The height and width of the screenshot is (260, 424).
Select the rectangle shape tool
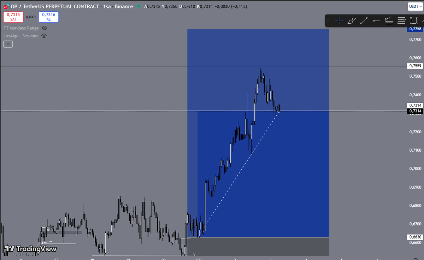(413, 21)
